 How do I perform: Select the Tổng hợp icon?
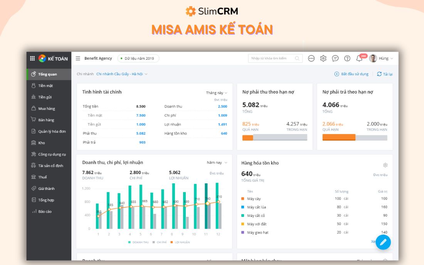click(x=34, y=200)
